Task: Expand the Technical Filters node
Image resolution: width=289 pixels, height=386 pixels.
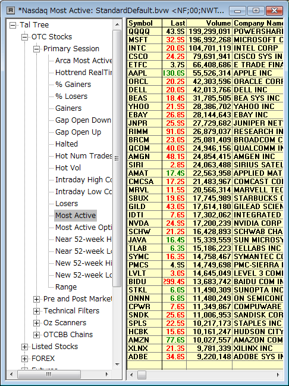Action: [x=36, y=311]
